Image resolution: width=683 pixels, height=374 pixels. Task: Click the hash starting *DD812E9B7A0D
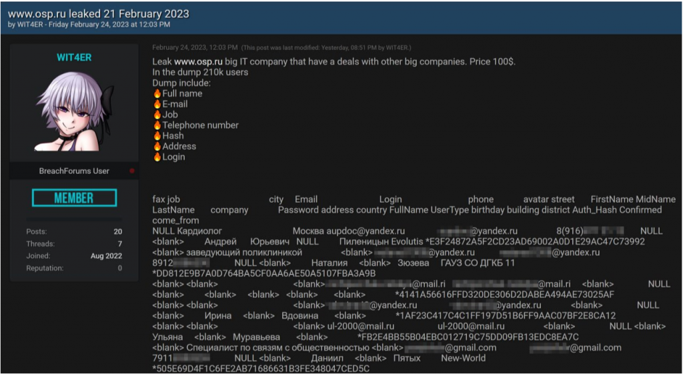pos(264,273)
